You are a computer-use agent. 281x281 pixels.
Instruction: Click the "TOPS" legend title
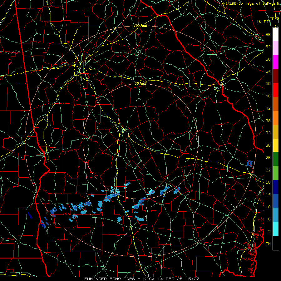click(274, 19)
